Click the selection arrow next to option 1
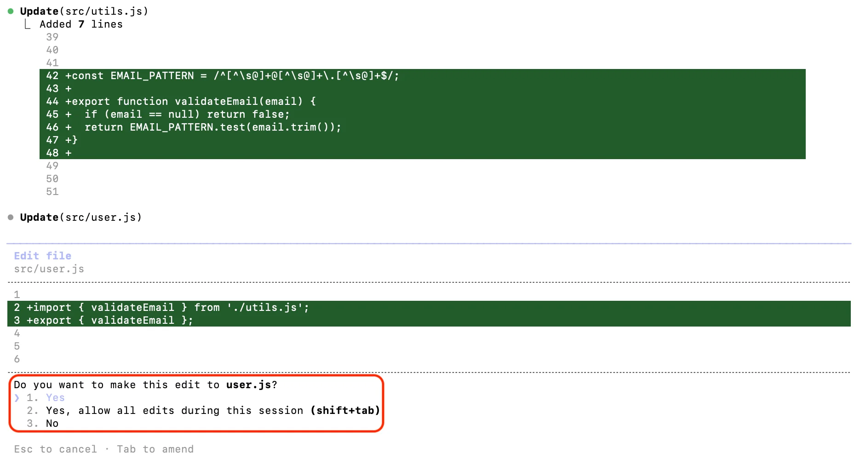 pyautogui.click(x=17, y=398)
